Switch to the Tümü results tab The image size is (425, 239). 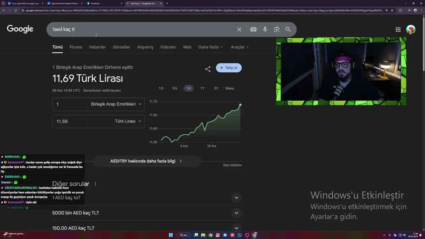tap(57, 47)
